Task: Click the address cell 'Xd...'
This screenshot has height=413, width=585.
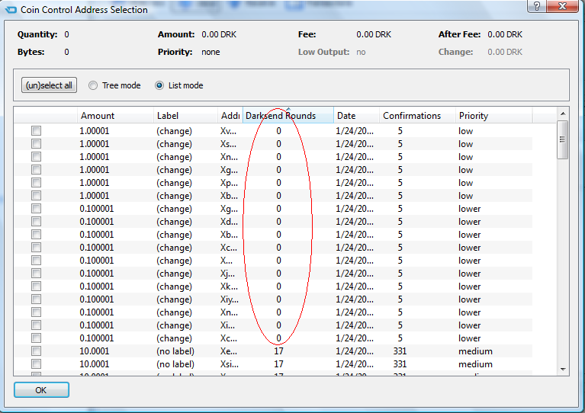Action: 229,222
